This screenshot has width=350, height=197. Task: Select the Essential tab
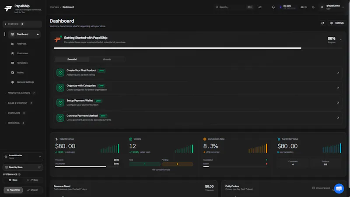click(x=72, y=60)
